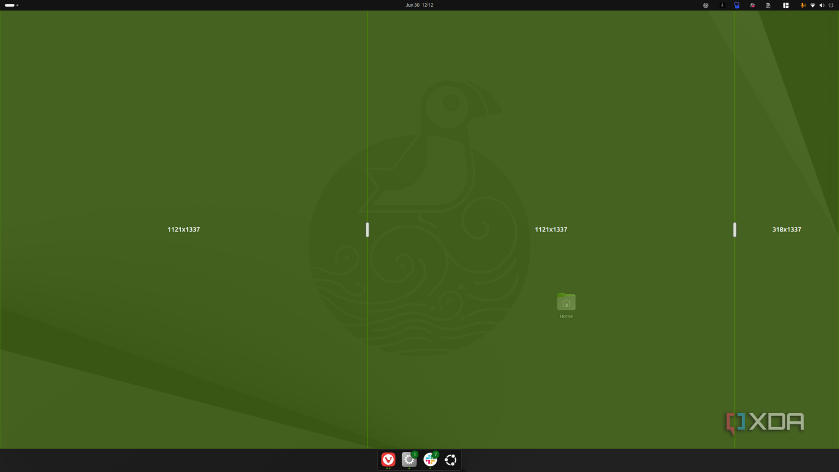The width and height of the screenshot is (839, 472).
Task: Open Vivaldi browser from the dock
Action: pyautogui.click(x=388, y=460)
